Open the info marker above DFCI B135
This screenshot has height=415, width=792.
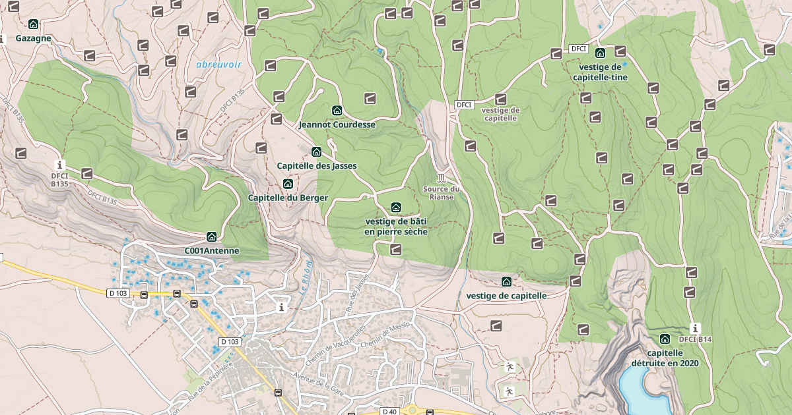(x=60, y=165)
